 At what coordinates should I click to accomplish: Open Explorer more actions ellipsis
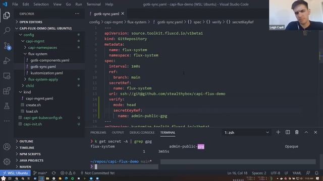[x=77, y=14]
